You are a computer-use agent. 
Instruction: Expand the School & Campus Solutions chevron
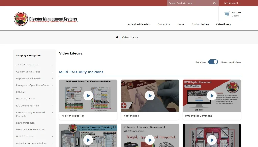52,143
